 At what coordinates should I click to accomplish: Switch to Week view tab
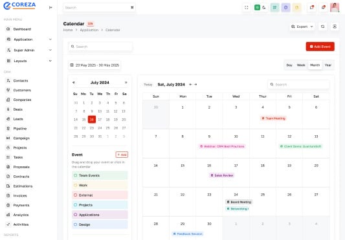(x=301, y=65)
